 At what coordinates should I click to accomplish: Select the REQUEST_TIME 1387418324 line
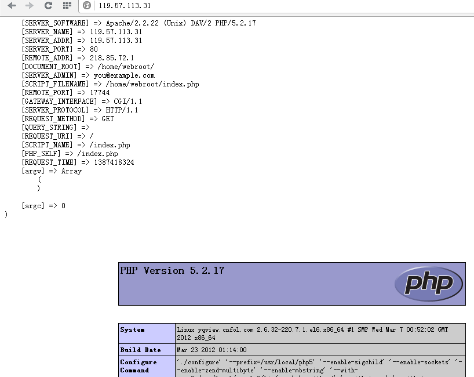tap(78, 163)
